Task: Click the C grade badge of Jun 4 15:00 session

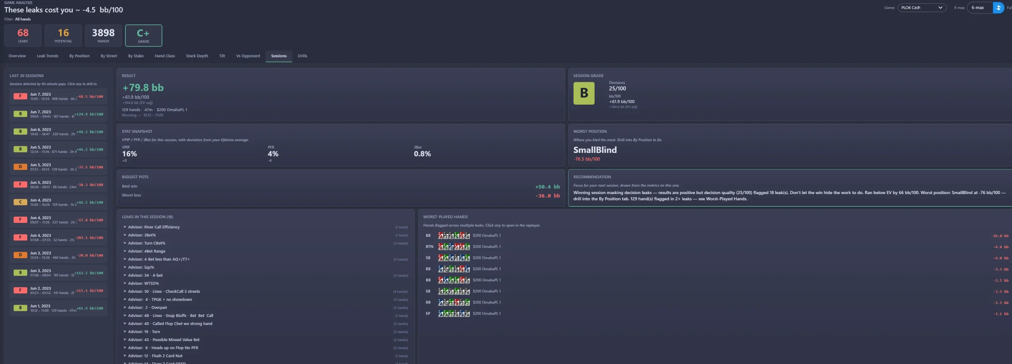Action: pyautogui.click(x=20, y=202)
